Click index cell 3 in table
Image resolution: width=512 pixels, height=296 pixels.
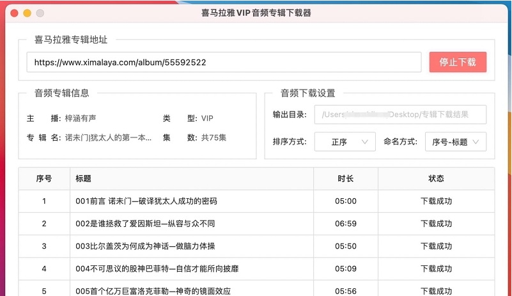pos(44,246)
